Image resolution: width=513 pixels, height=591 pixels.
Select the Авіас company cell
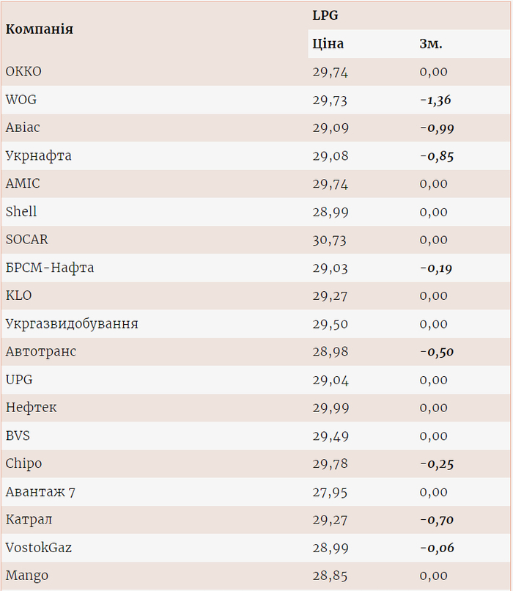23,128
